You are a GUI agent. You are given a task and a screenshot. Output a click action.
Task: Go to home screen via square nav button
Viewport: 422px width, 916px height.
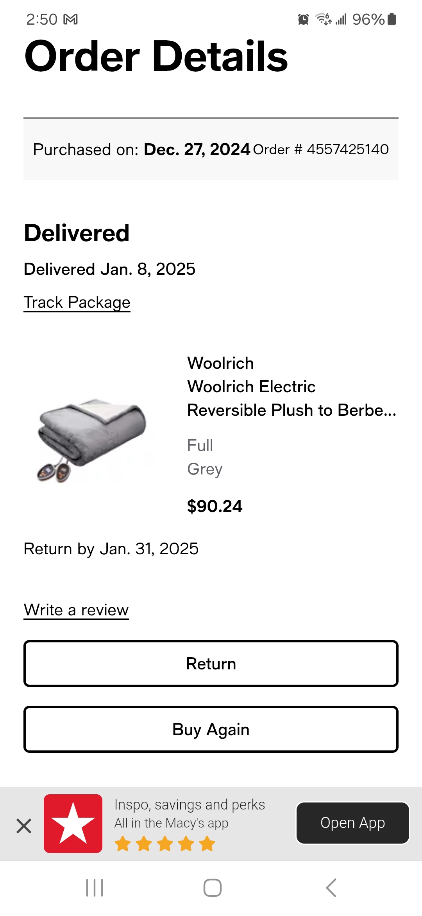pyautogui.click(x=213, y=887)
